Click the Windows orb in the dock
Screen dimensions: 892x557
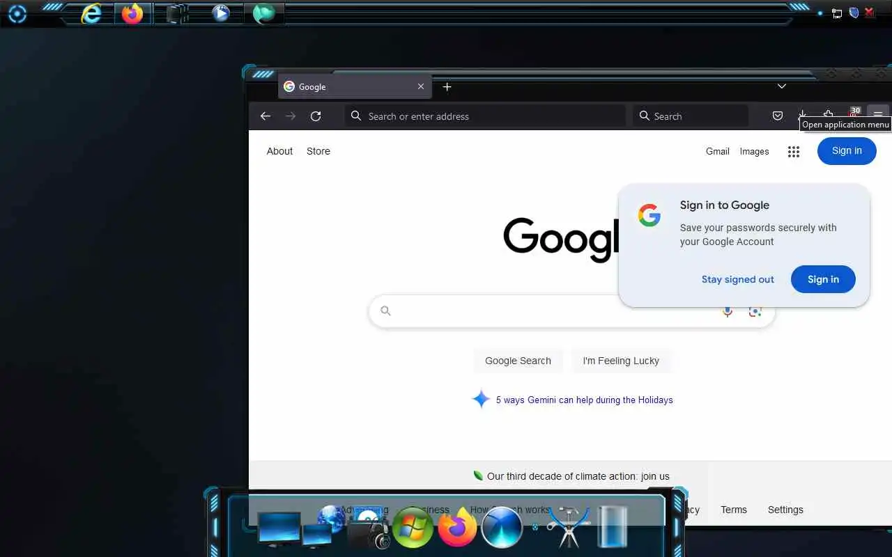coord(413,528)
